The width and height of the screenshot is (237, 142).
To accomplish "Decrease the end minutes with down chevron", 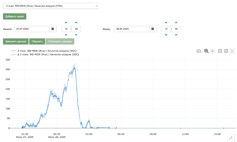I will pyautogui.click(x=176, y=35).
